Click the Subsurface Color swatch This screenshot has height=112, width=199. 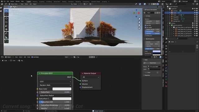tap(62, 99)
